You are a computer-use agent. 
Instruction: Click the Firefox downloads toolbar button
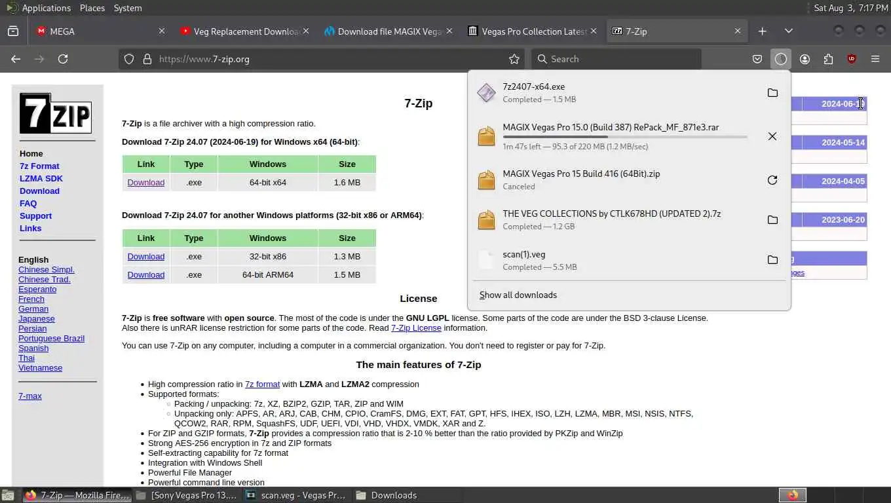pyautogui.click(x=780, y=59)
